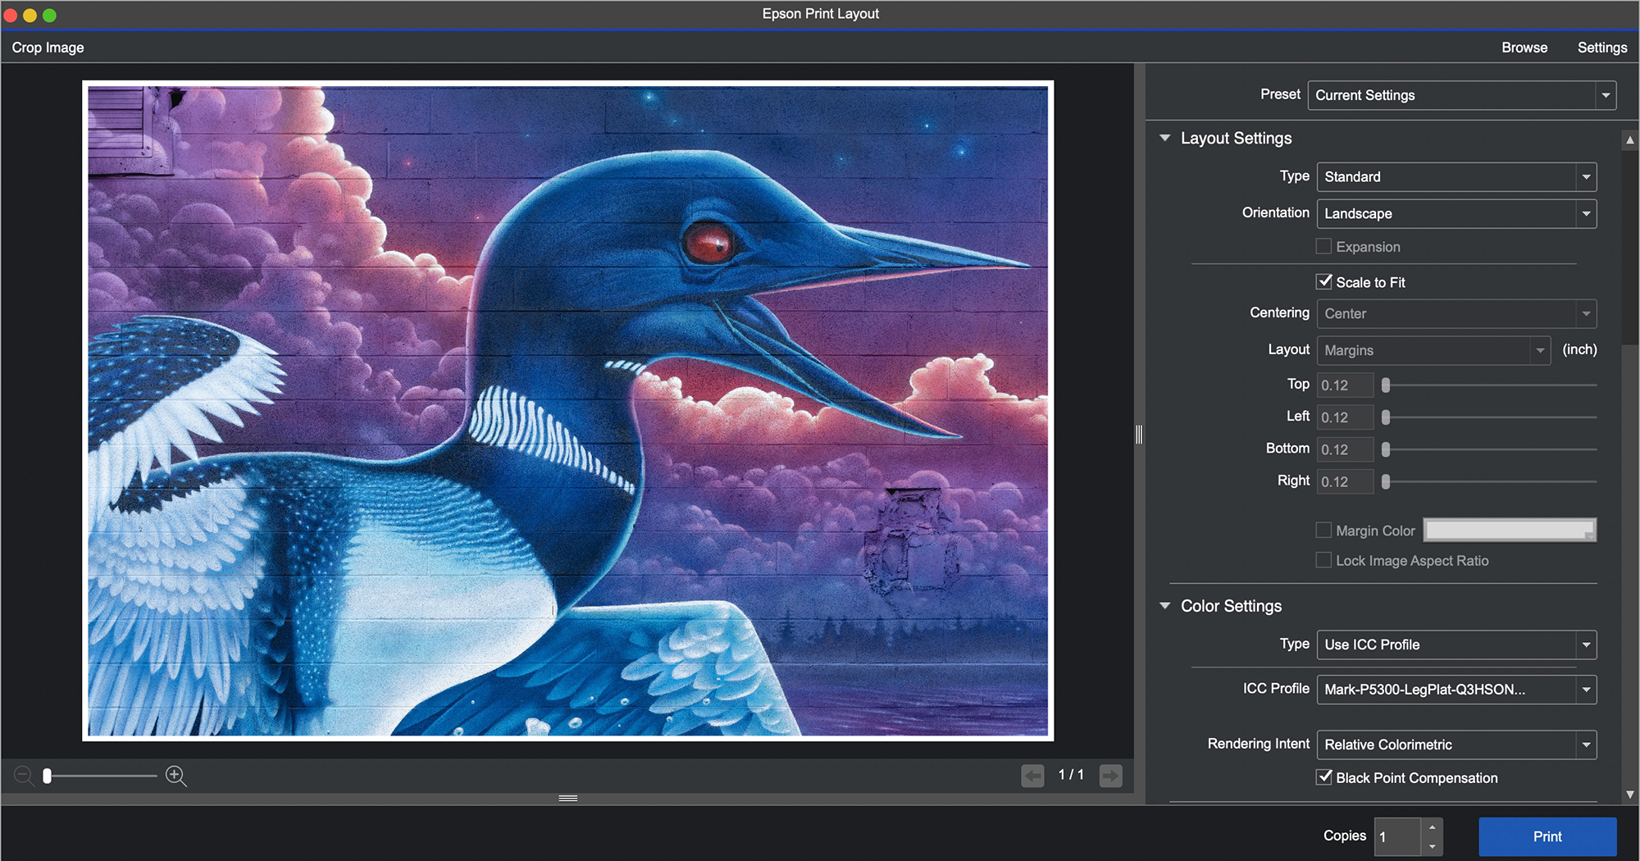Enable Lock Image Aspect Ratio
This screenshot has width=1640, height=861.
(1323, 560)
